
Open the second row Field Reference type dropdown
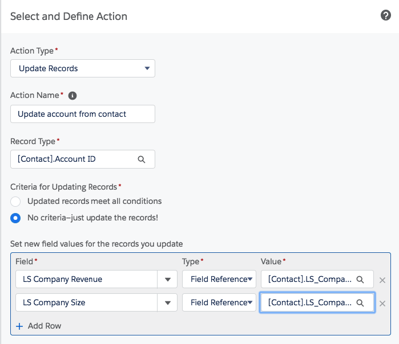(219, 302)
